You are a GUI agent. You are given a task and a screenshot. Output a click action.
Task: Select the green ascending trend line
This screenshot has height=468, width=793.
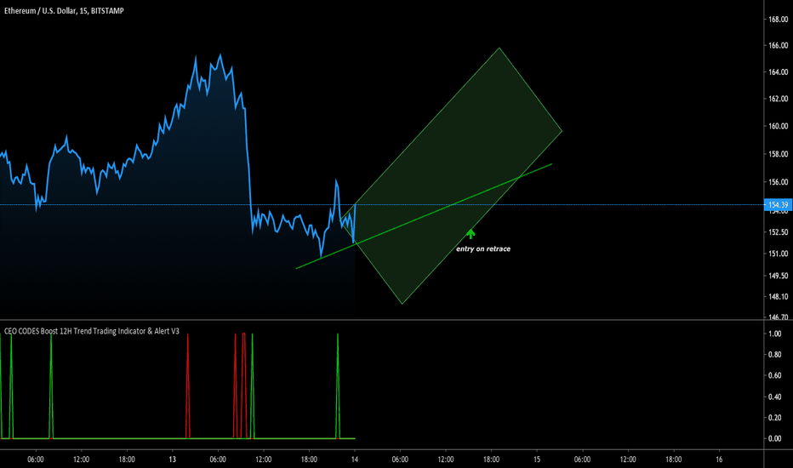click(424, 216)
